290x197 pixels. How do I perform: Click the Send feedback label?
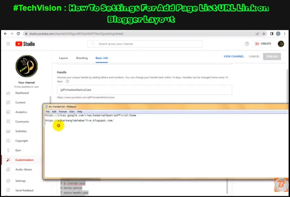pyautogui.click(x=25, y=190)
